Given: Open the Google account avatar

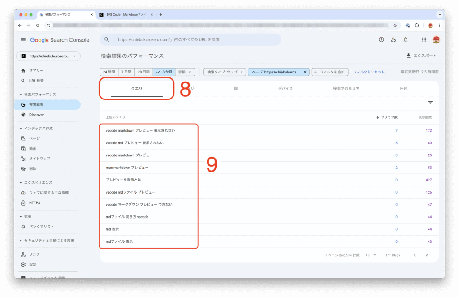Looking at the screenshot, I should click(x=436, y=39).
